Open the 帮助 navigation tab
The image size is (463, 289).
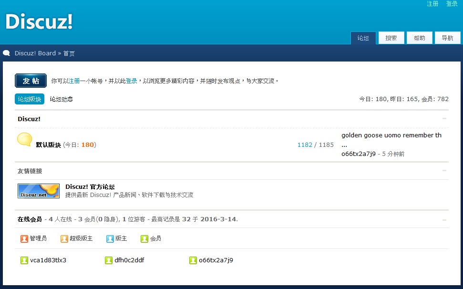(419, 38)
